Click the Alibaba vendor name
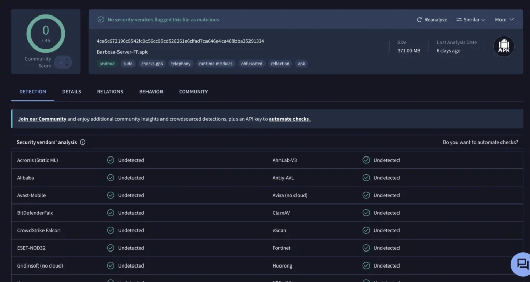The width and height of the screenshot is (530, 282). pyautogui.click(x=25, y=178)
